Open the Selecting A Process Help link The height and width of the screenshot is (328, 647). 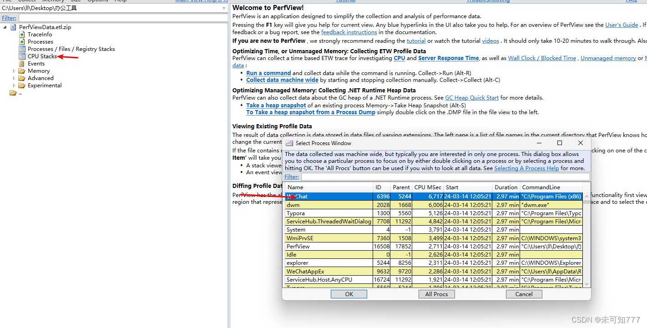(526, 168)
